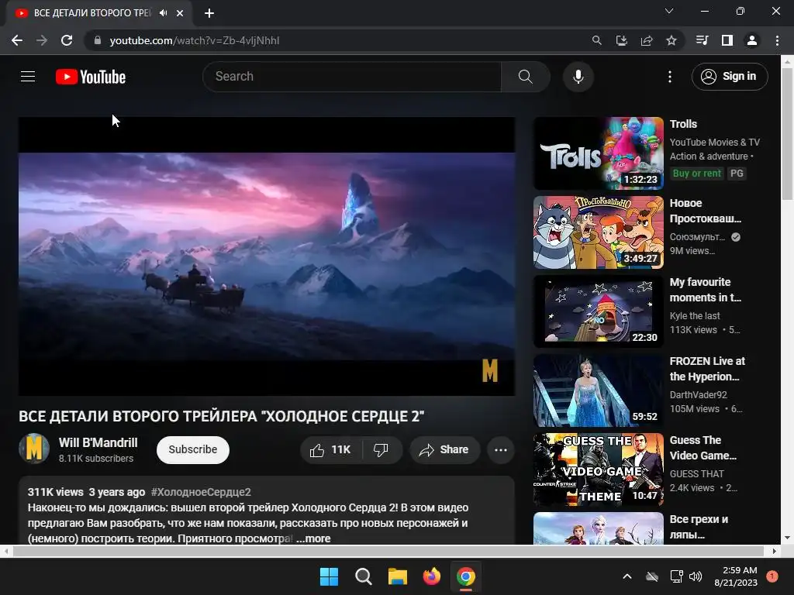
Task: Open tab search chevron dropdown
Action: click(x=669, y=11)
